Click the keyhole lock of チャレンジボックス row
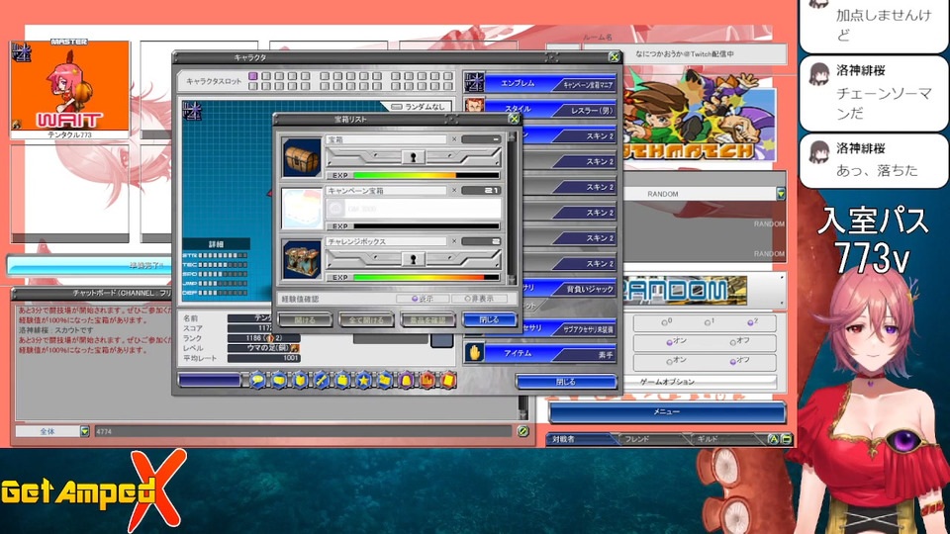 point(414,259)
